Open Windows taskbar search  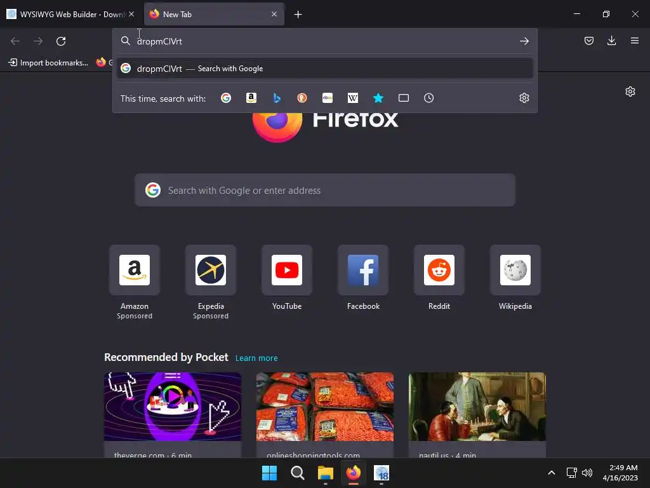[x=297, y=473]
